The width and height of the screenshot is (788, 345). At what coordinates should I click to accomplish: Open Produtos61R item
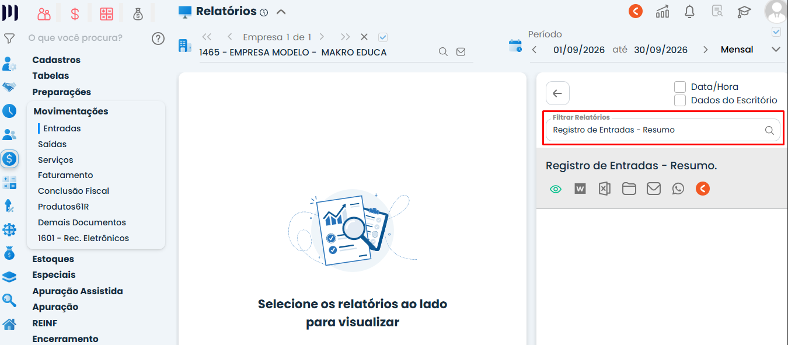point(64,207)
